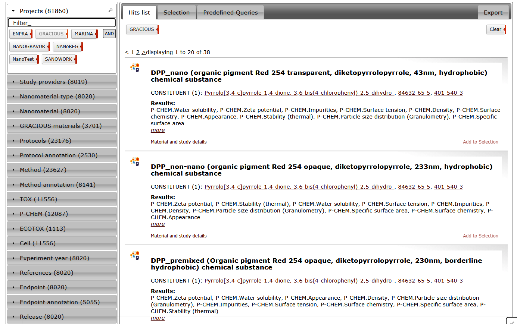Toggle the AND operator for project filters

point(109,34)
